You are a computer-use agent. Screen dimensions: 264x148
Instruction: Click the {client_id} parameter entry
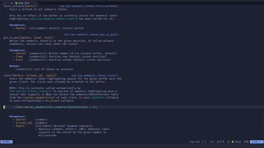24,123
